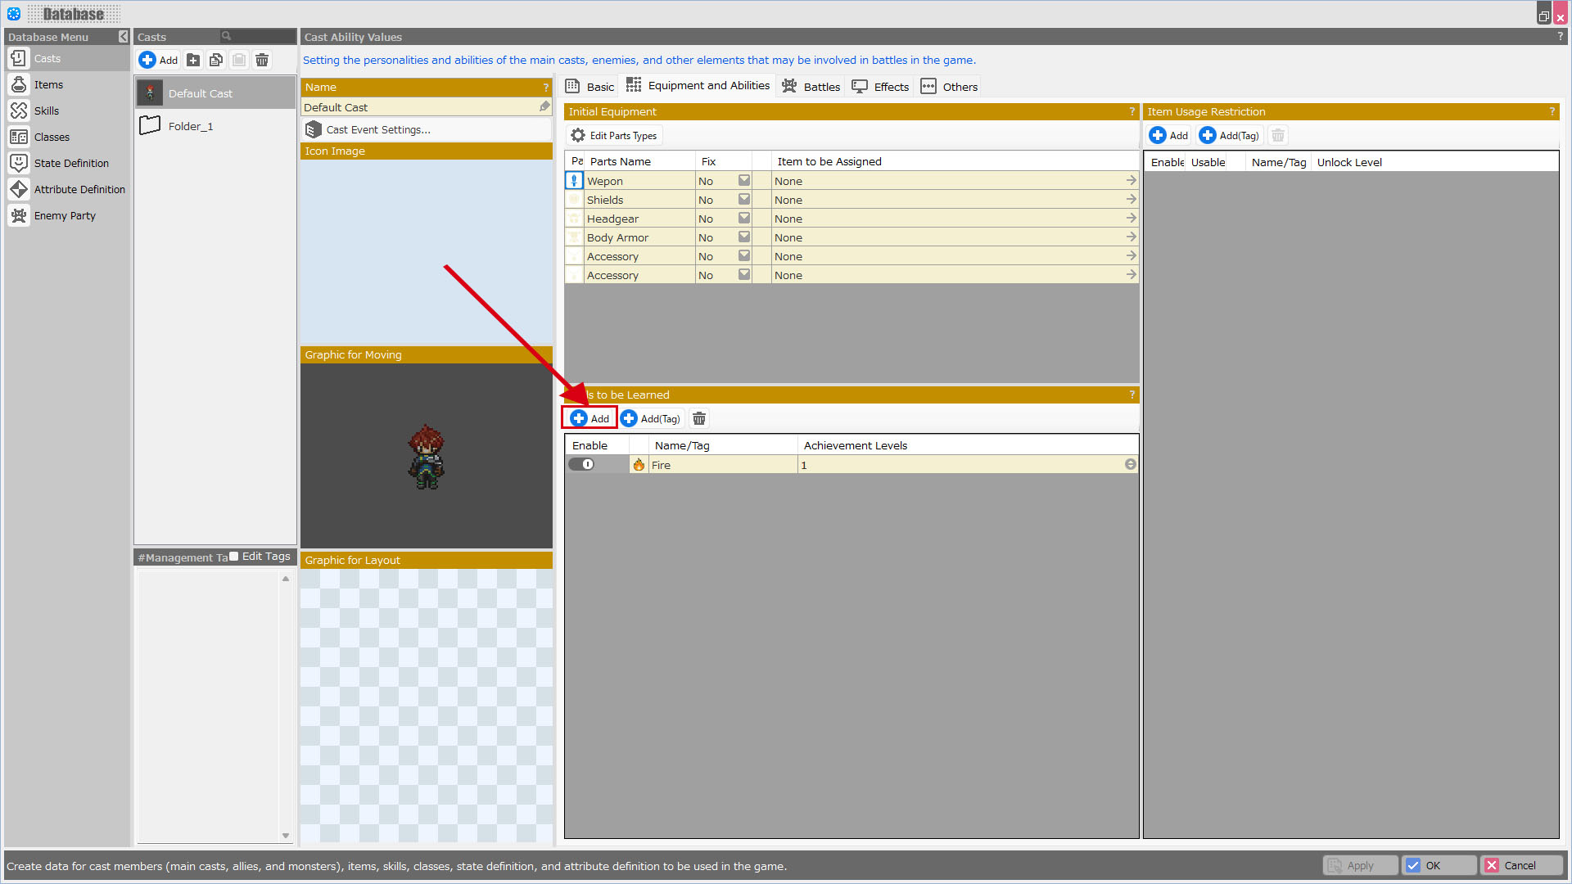
Task: Enable the Edit Tags checkbox
Action: pyautogui.click(x=234, y=557)
